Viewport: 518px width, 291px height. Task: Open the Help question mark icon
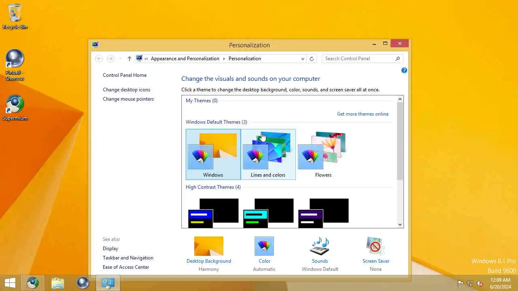click(x=404, y=70)
